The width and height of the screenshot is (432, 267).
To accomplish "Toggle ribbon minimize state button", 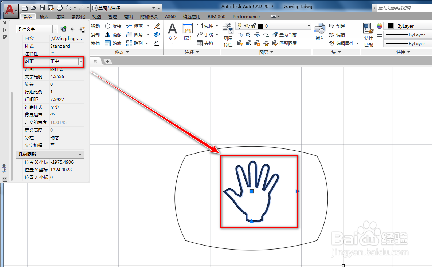I will point(274,16).
